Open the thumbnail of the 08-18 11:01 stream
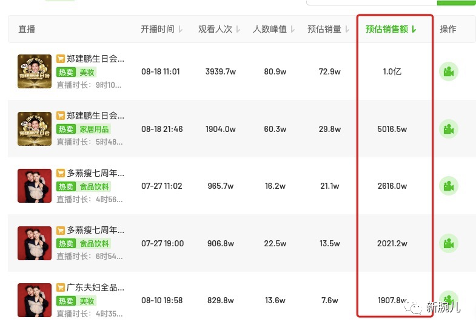Screen dimensions: 476x328 (x=35, y=71)
